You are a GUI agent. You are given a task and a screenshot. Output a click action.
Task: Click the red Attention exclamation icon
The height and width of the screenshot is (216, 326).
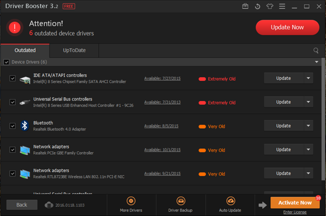pos(15,27)
